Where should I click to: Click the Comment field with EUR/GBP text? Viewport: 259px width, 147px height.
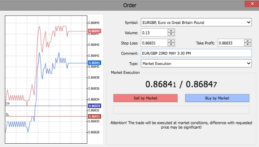pyautogui.click(x=196, y=53)
